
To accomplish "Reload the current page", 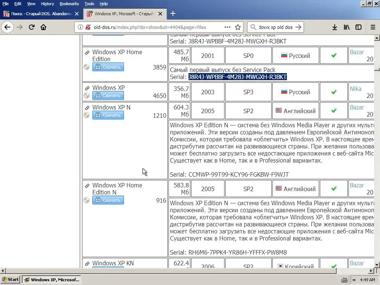I will (x=32, y=27).
